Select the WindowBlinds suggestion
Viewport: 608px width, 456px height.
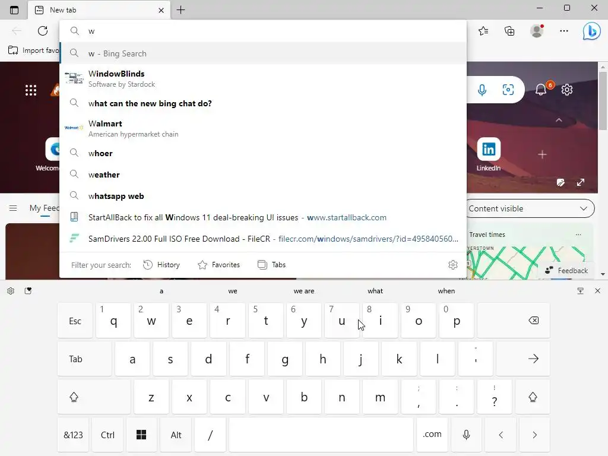tap(263, 78)
